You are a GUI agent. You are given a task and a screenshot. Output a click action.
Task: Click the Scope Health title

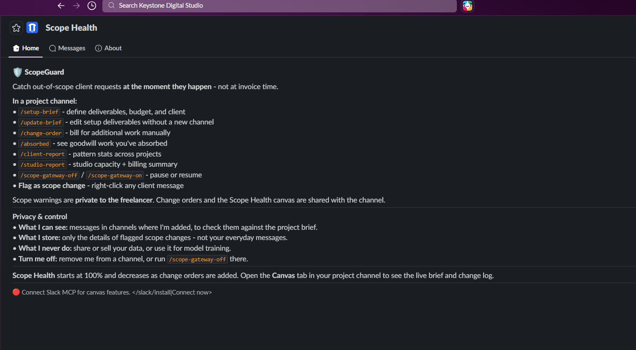pyautogui.click(x=71, y=28)
